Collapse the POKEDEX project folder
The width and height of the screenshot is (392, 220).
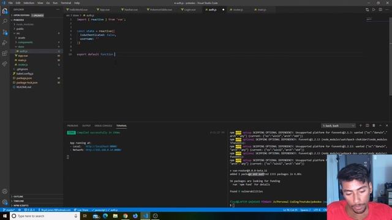click(36, 20)
